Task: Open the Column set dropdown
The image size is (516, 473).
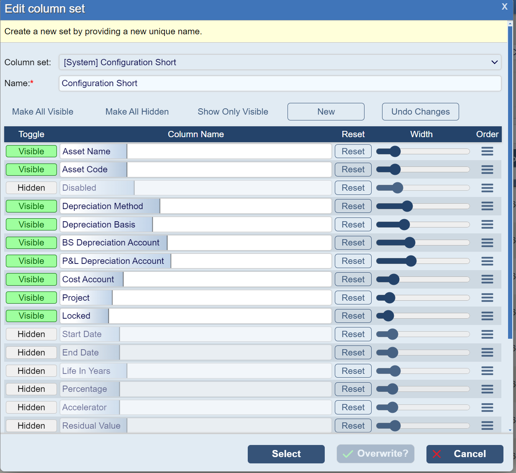Action: (280, 62)
